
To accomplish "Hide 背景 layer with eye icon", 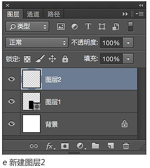I will (x=12, y=123).
